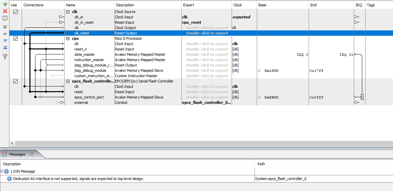The width and height of the screenshot is (393, 191).
Task: Uncheck the Use checkbox for clk
Action: [15, 12]
